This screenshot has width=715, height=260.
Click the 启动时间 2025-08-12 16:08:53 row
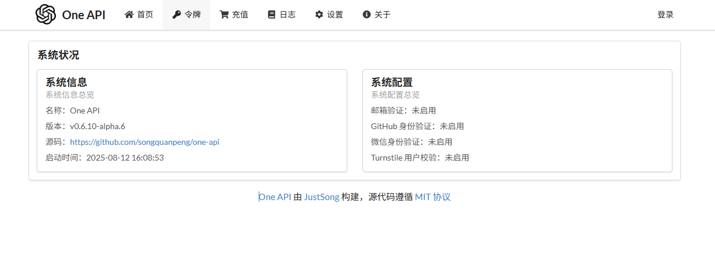click(104, 158)
